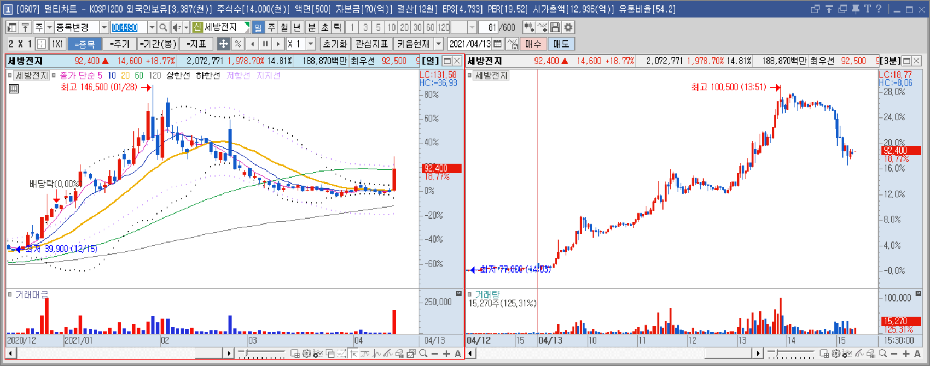Image resolution: width=930 pixels, height=366 pixels.
Task: Click the 매도 sell button
Action: (561, 44)
